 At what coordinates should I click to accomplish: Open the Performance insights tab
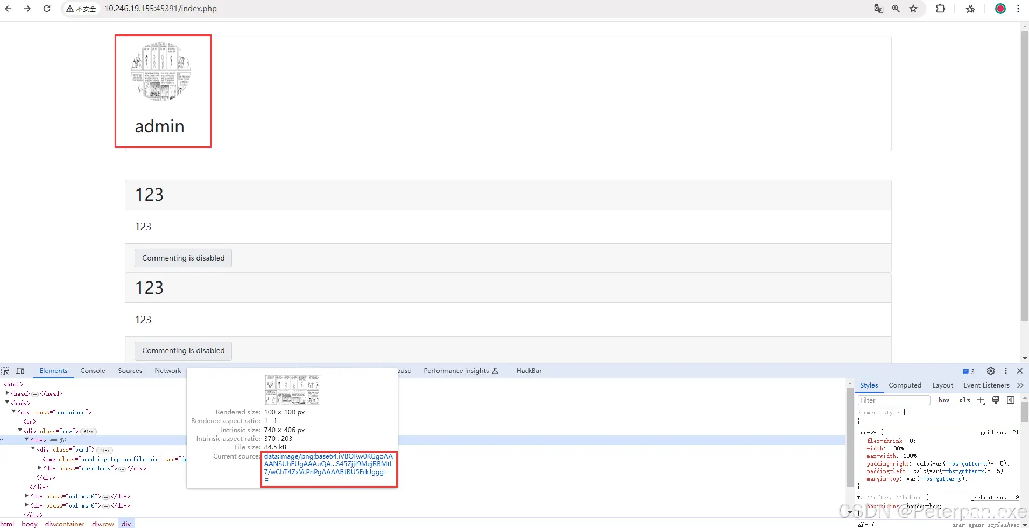tap(461, 371)
